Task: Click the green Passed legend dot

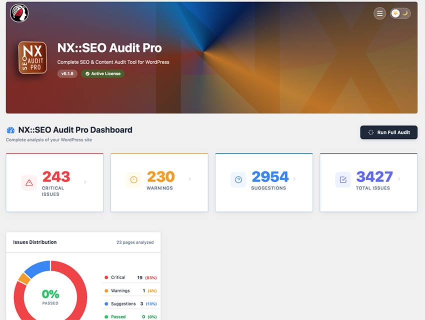Action: pyautogui.click(x=106, y=316)
